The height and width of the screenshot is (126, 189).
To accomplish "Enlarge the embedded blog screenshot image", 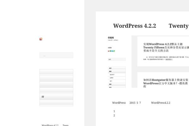I will click(148, 61).
